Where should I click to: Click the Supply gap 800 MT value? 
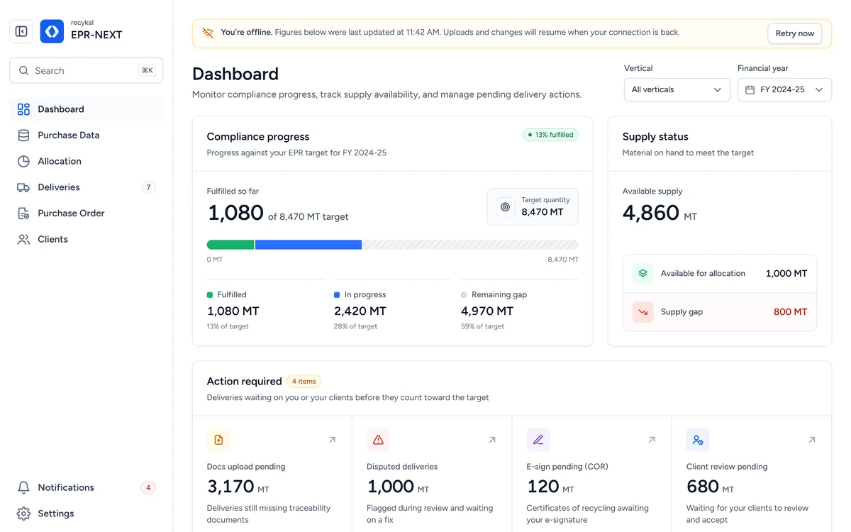click(791, 311)
